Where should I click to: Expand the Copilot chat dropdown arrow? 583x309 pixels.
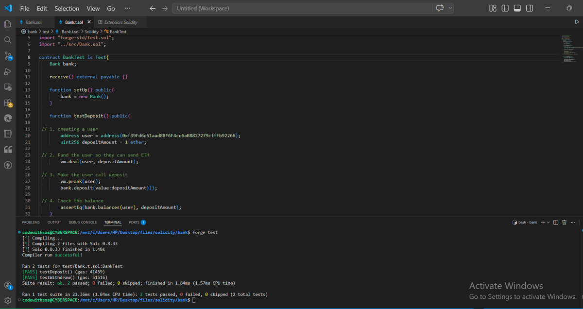coord(450,8)
